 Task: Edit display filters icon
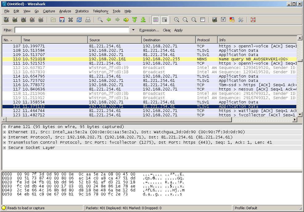click(x=223, y=20)
